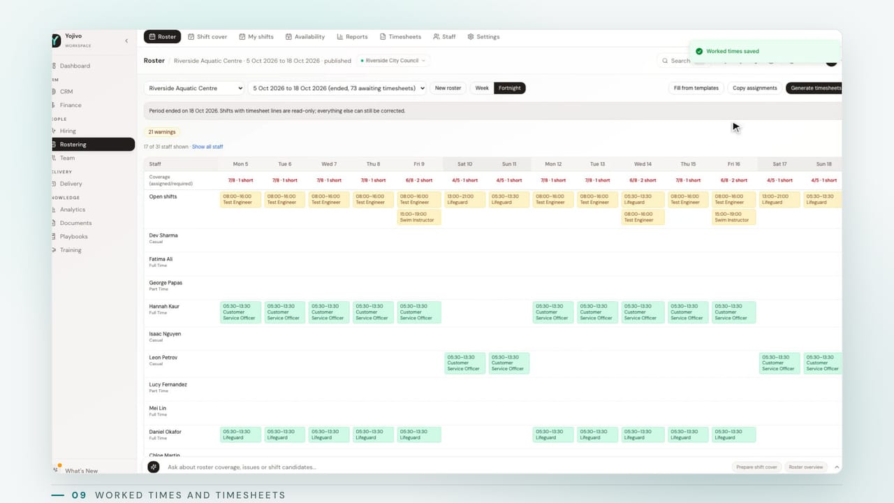Open Playbooks in the sidebar
Image resolution: width=894 pixels, height=503 pixels.
click(73, 236)
